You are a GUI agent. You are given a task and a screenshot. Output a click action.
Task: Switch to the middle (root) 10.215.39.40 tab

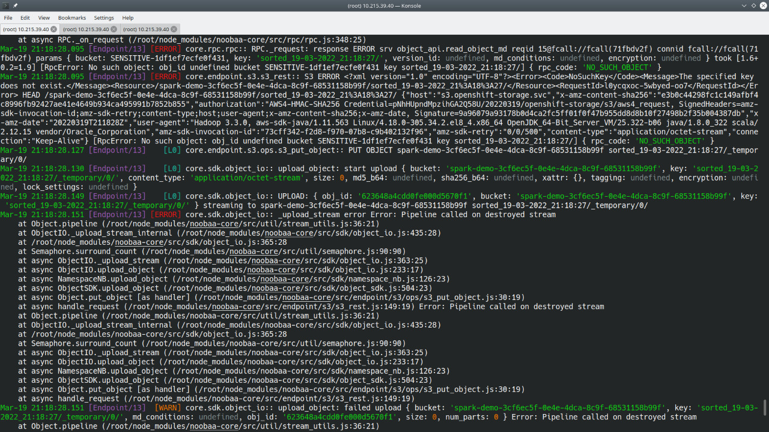(x=87, y=29)
